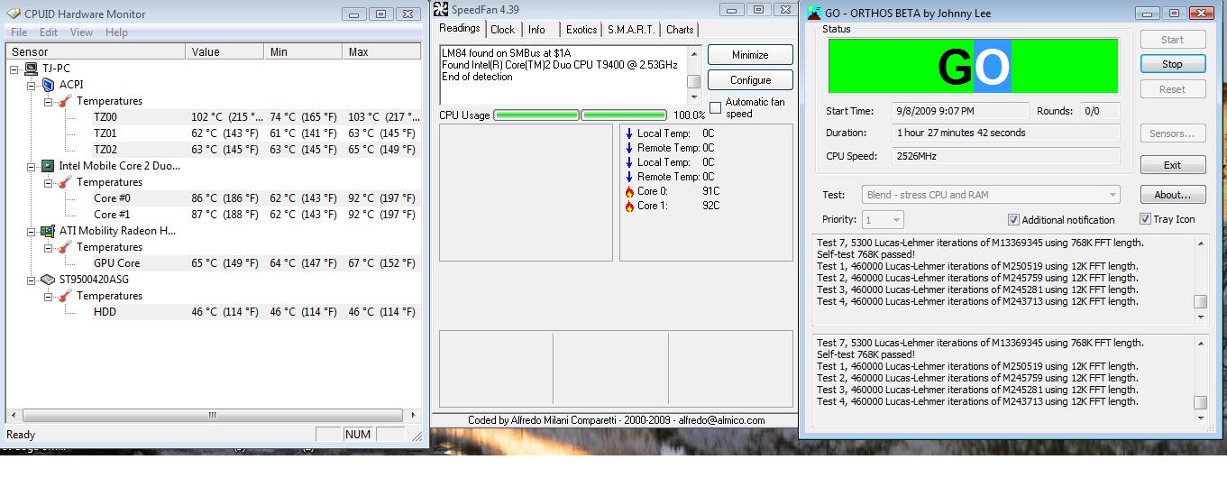
Task: Toggle the Tray Icon checkbox
Action: [1145, 219]
